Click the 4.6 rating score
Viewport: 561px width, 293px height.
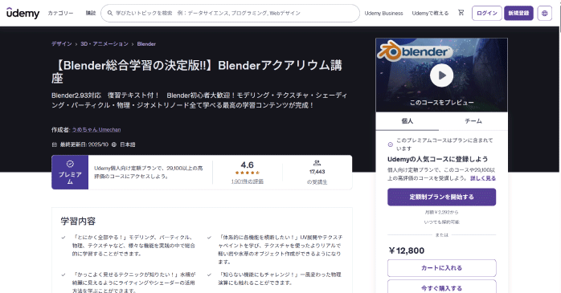click(x=248, y=165)
